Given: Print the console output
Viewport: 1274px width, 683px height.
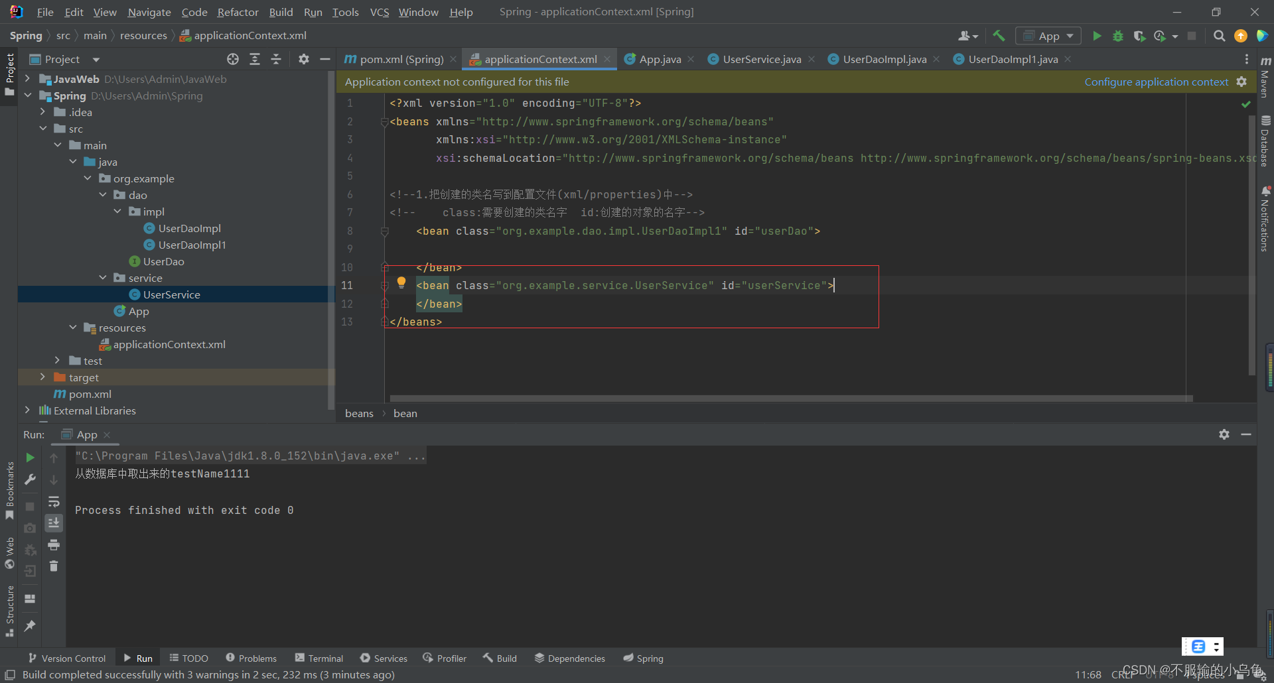Looking at the screenshot, I should 54,545.
